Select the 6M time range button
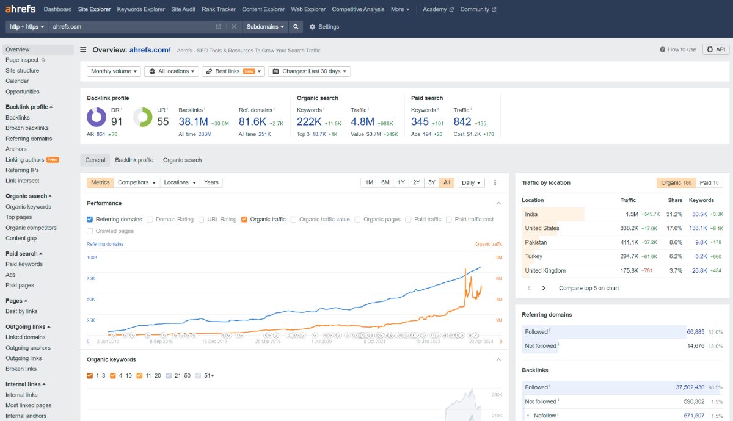 pyautogui.click(x=385, y=182)
